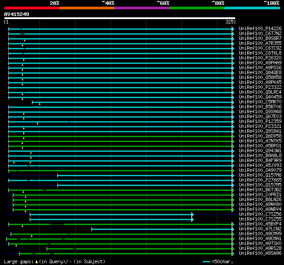The height and width of the screenshot is (265, 284).
Task: Click the yellow gap marker on P12359 row
Action: pos(37,123)
